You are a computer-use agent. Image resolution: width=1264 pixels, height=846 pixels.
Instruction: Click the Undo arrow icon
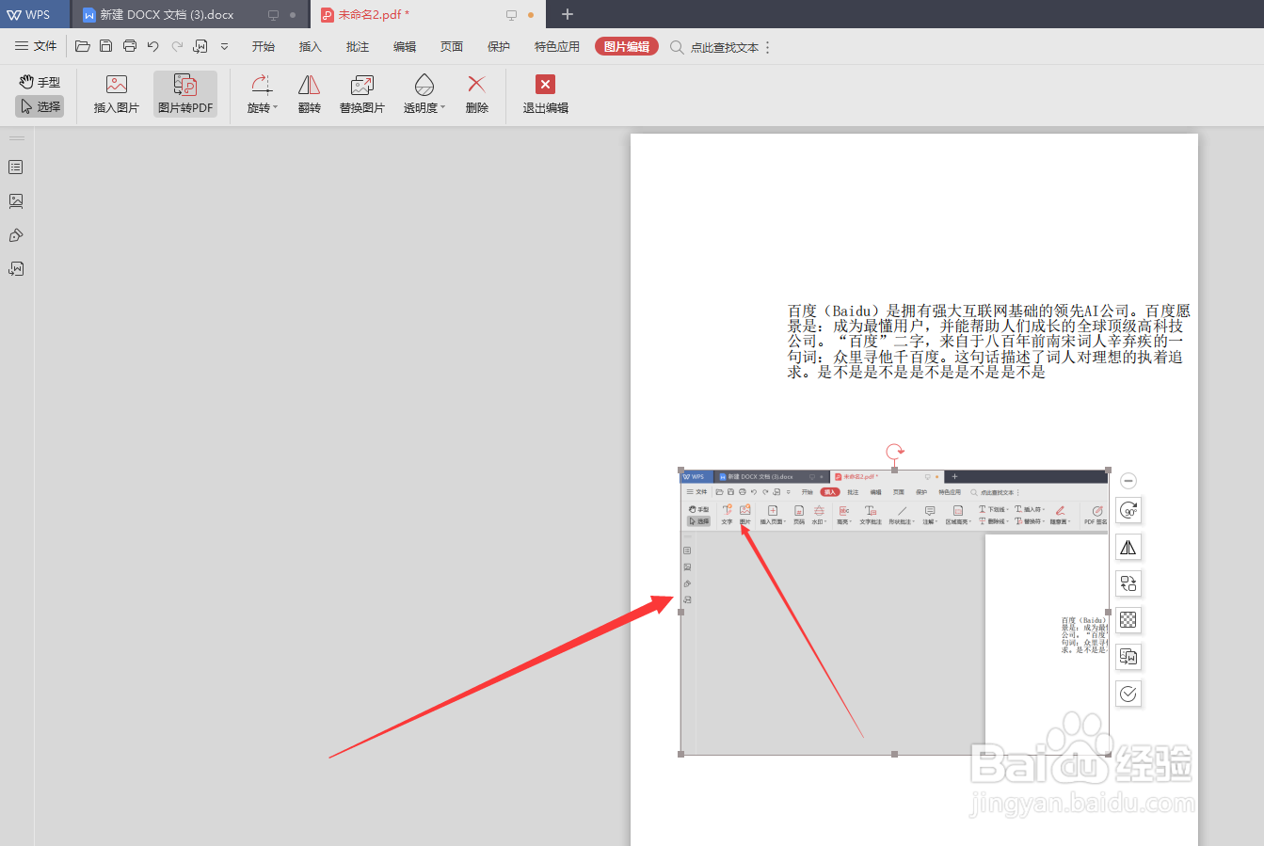[x=153, y=46]
